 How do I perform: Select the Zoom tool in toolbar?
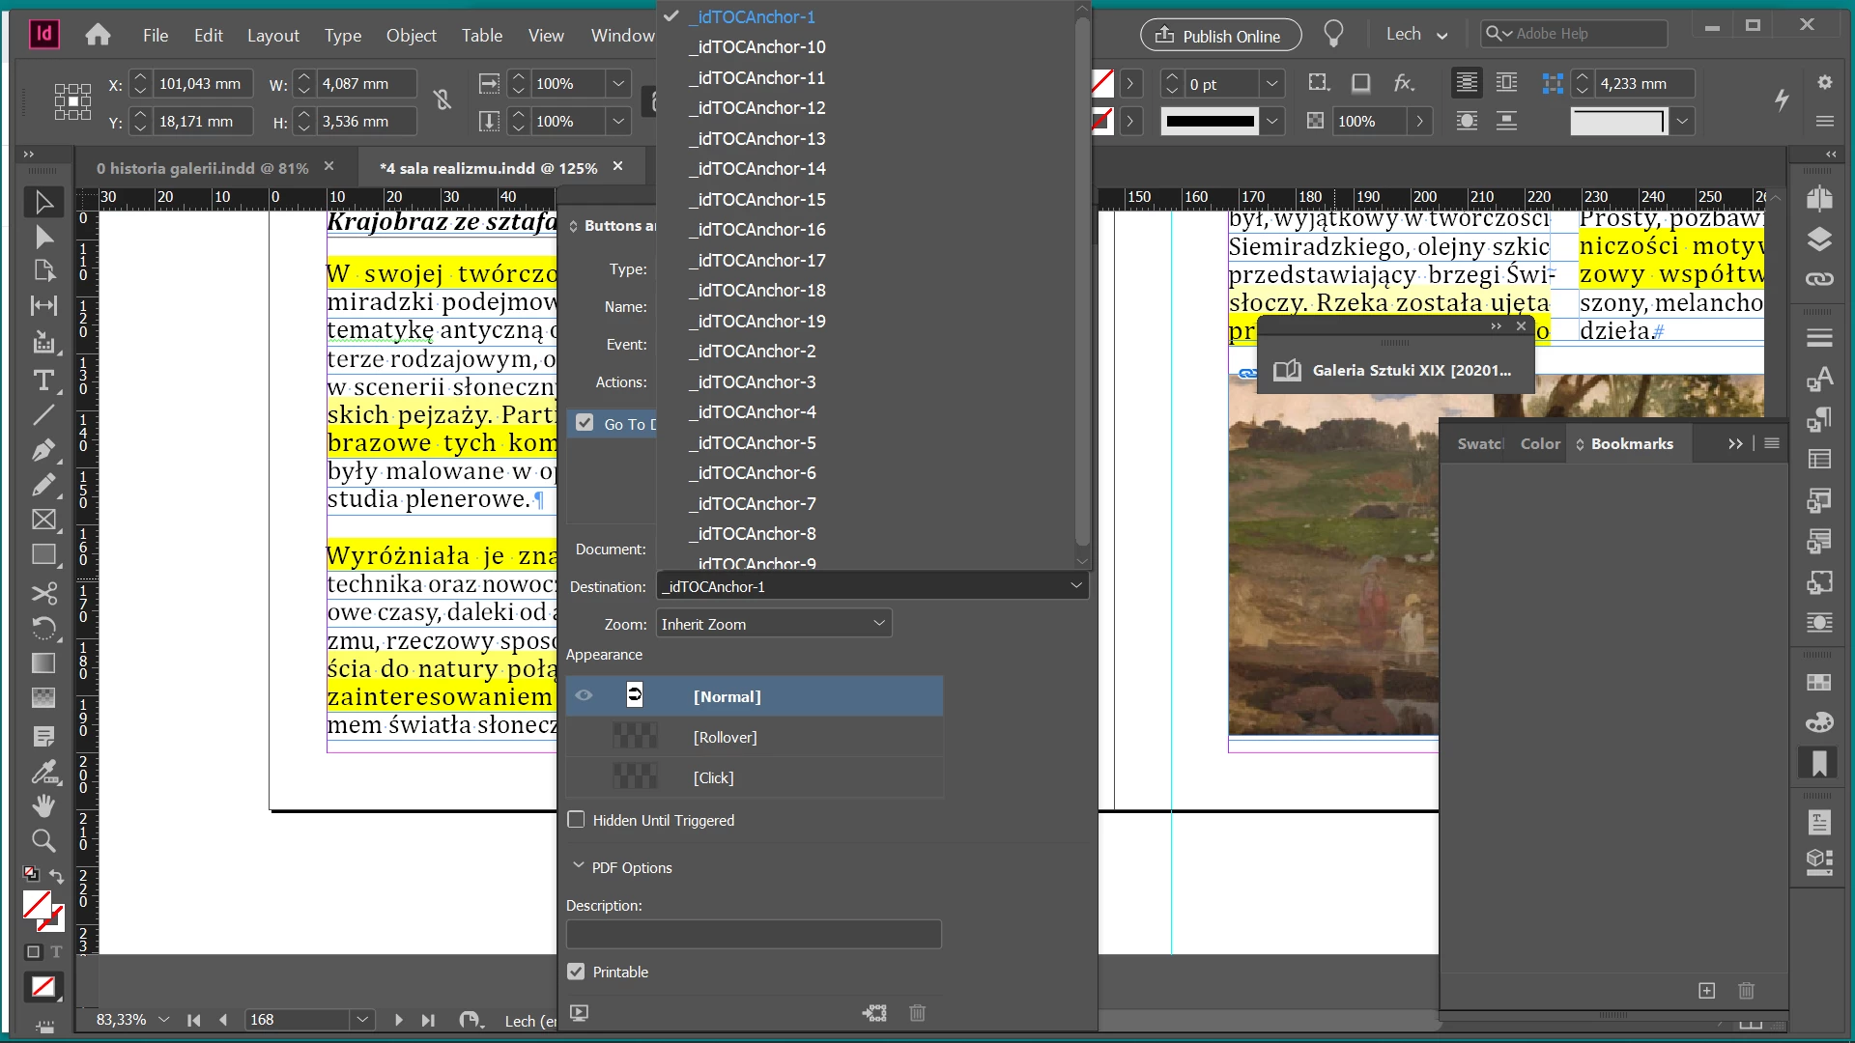click(43, 840)
